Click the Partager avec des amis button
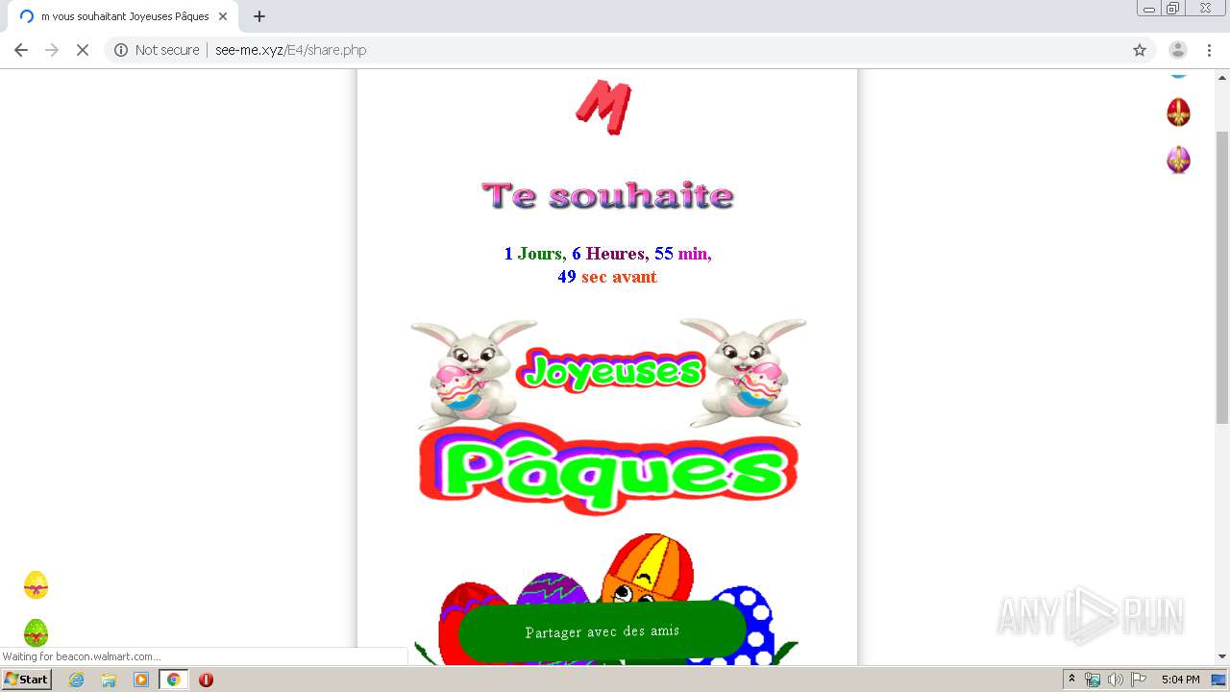 click(x=603, y=631)
